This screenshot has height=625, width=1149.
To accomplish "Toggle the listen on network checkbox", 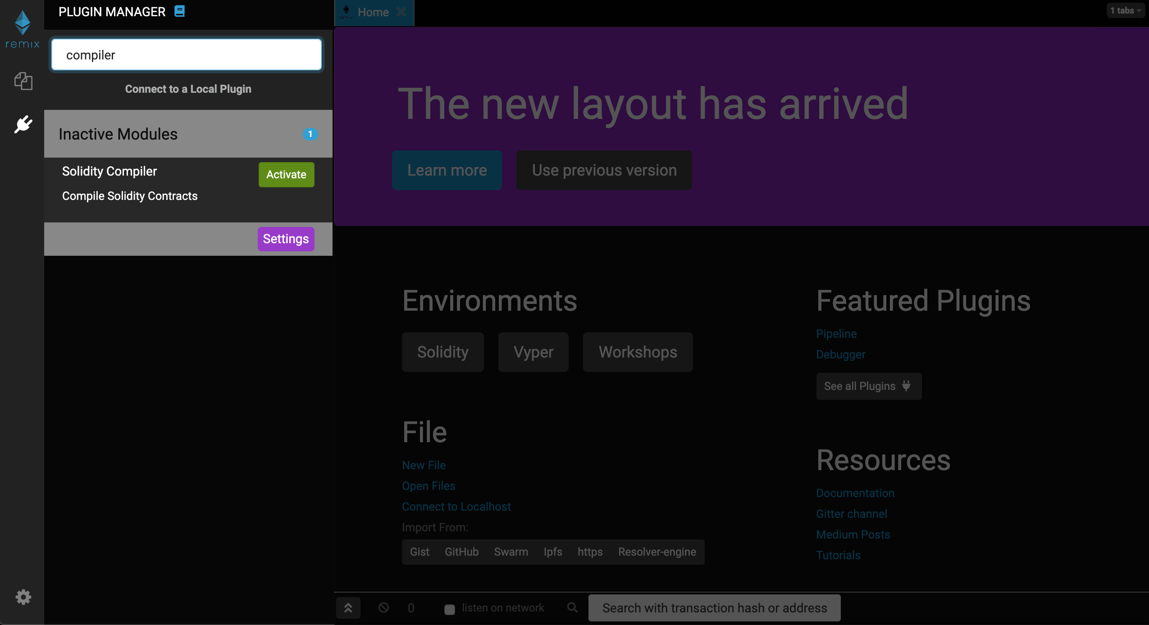I will tap(449, 609).
